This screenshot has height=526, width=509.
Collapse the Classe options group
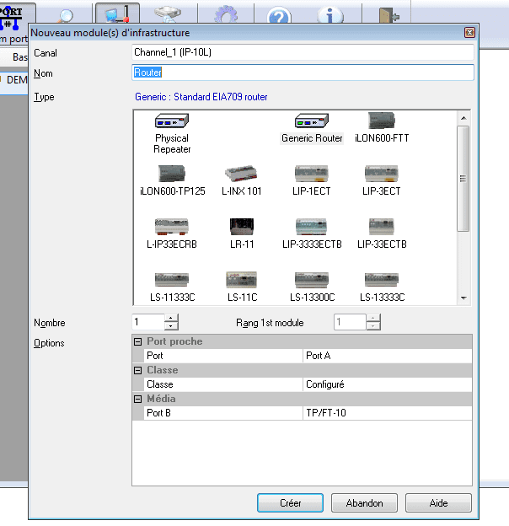tap(138, 371)
